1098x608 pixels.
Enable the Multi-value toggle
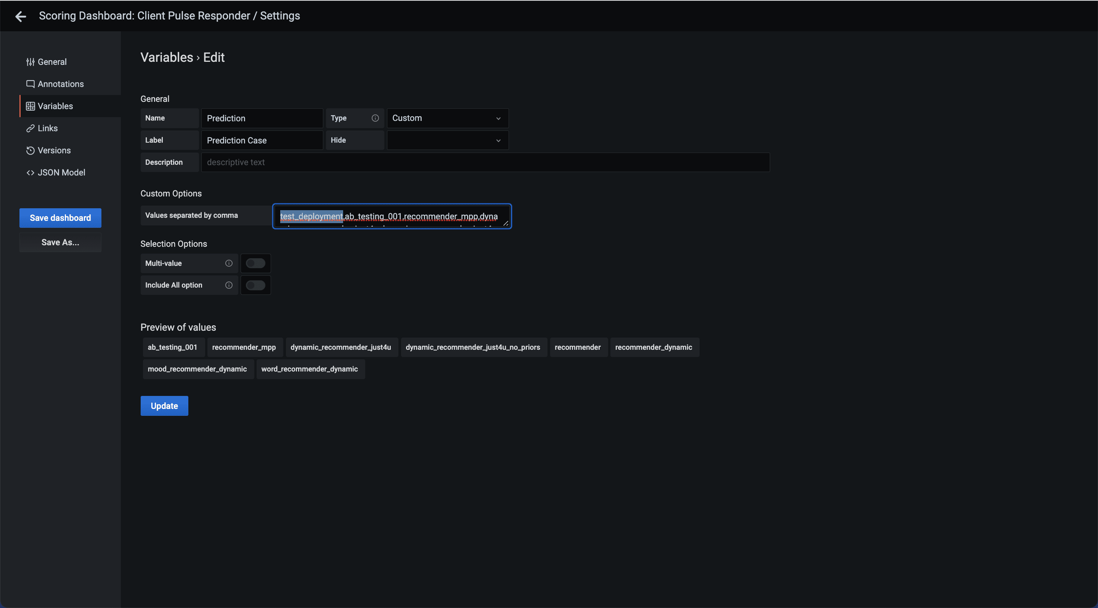coord(255,263)
